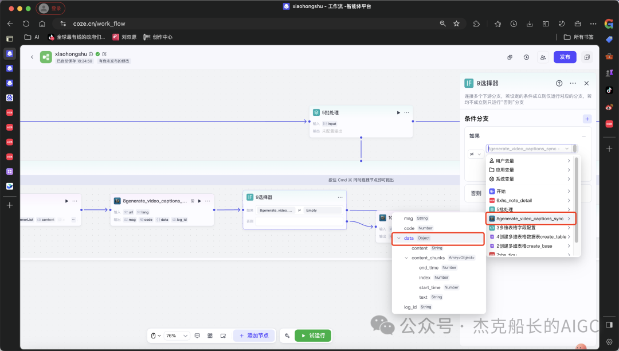Open more menu on 9选择器 node
619x351 pixels.
point(340,197)
